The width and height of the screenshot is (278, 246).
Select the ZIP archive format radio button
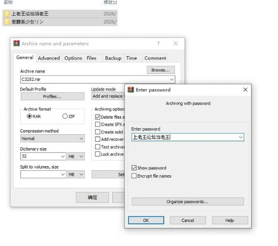[x=65, y=116]
